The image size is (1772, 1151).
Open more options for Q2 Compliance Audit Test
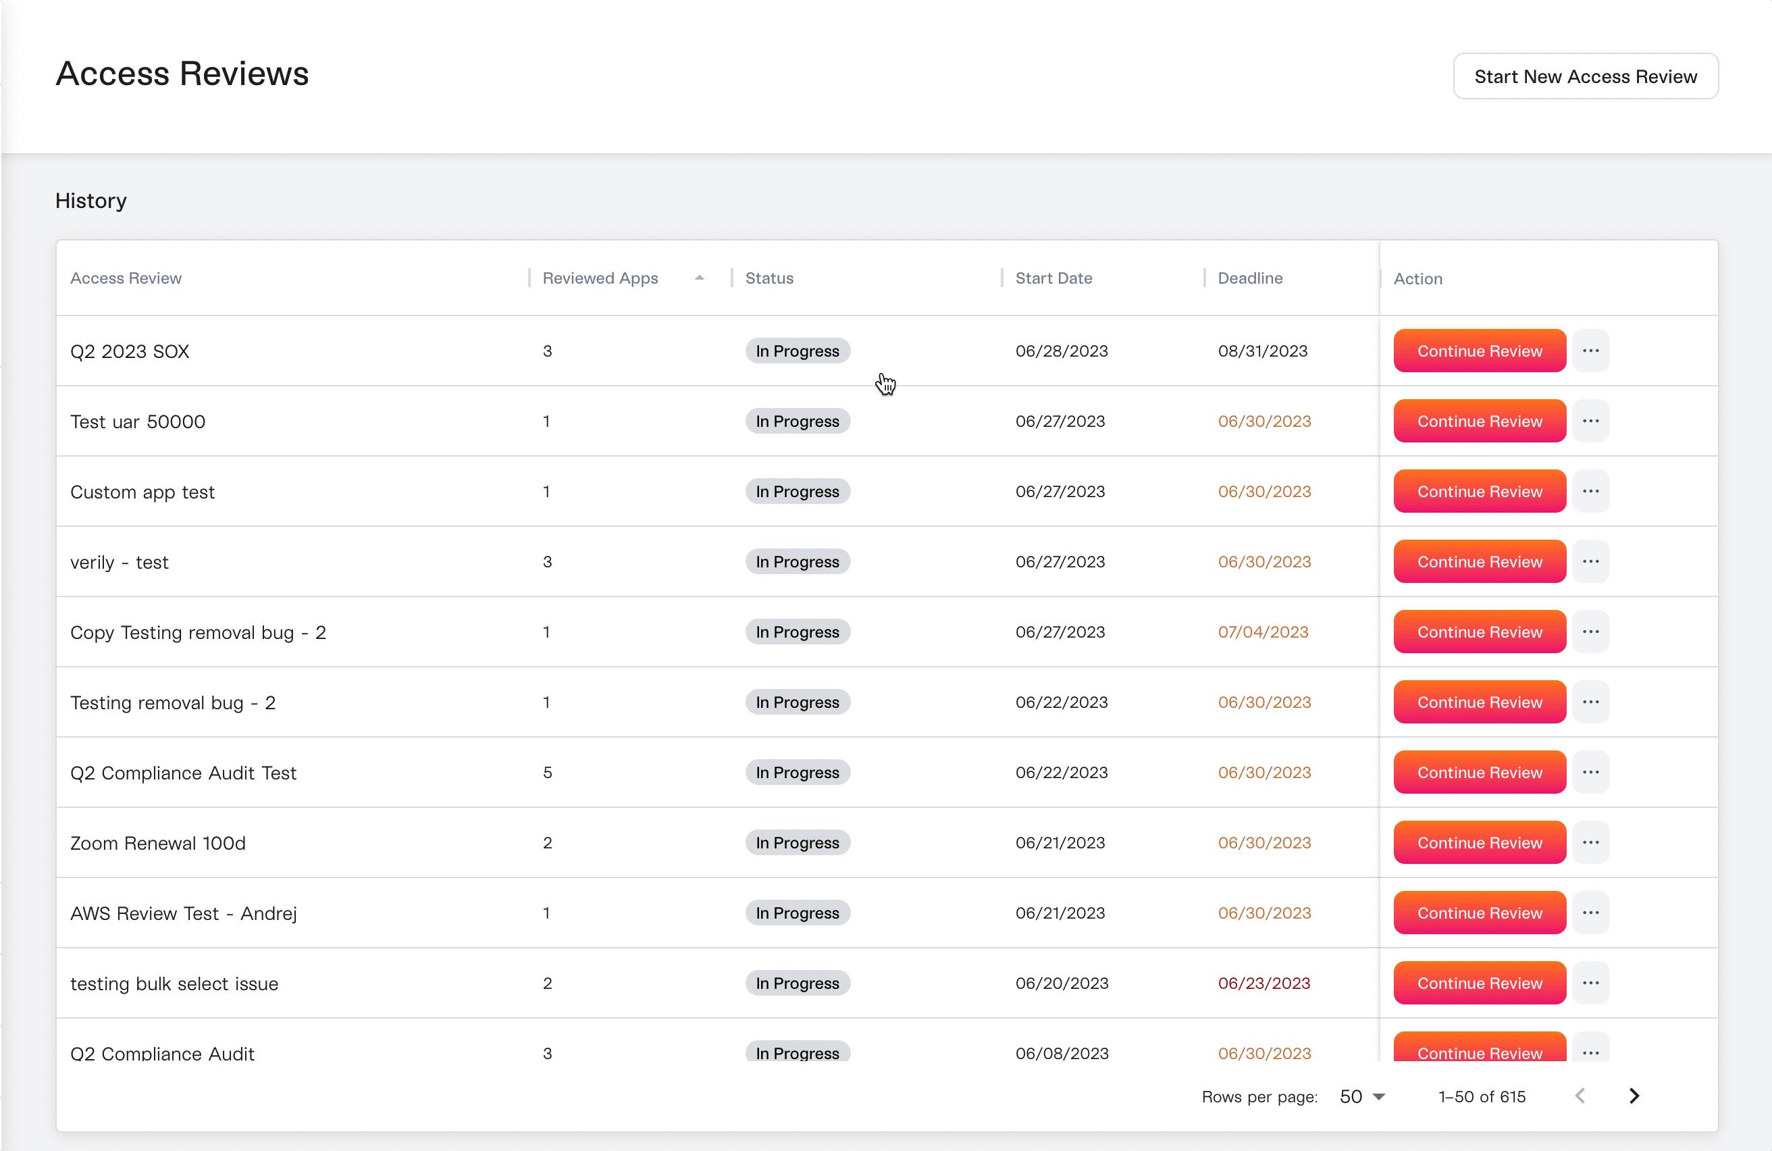[1591, 772]
